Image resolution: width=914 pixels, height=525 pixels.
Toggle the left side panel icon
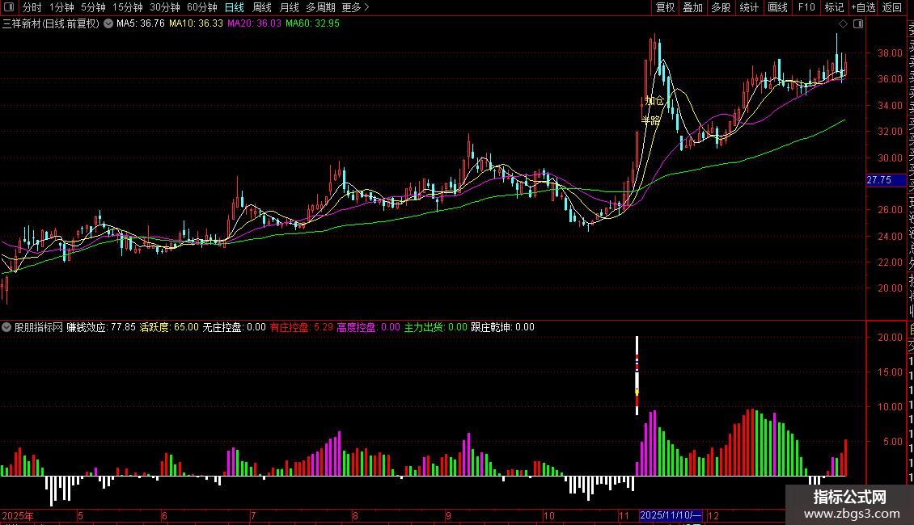click(9, 7)
